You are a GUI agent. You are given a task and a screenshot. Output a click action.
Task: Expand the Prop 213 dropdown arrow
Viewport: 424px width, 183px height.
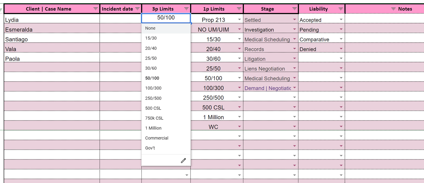tap(239, 20)
